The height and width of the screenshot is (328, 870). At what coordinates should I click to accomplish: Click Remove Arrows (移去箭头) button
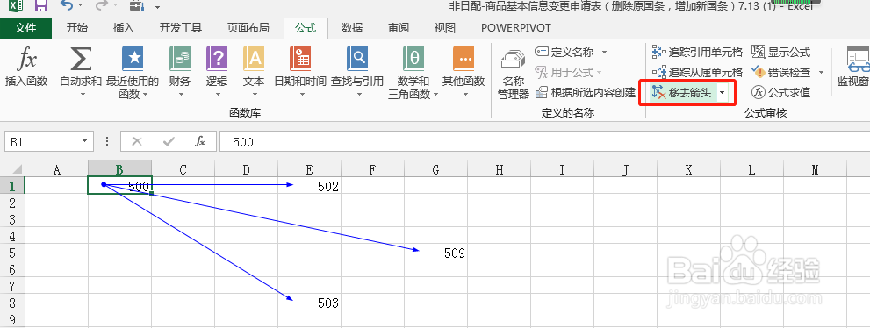(682, 93)
